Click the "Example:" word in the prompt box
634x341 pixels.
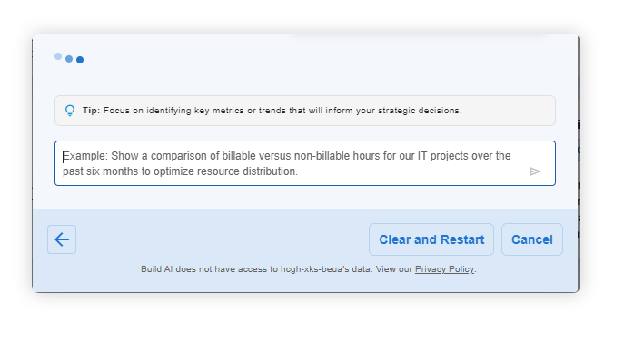click(85, 156)
